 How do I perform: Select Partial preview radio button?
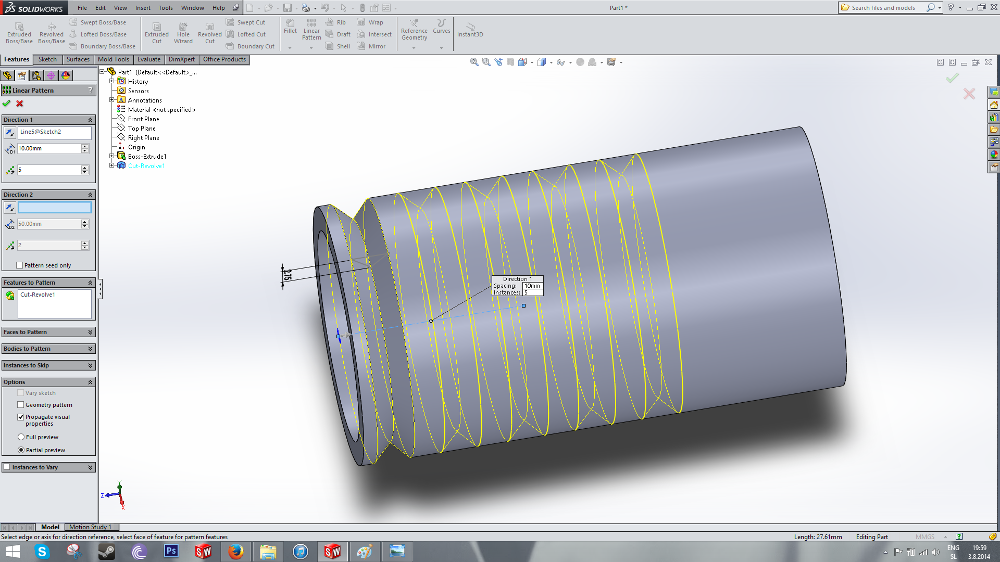[21, 450]
